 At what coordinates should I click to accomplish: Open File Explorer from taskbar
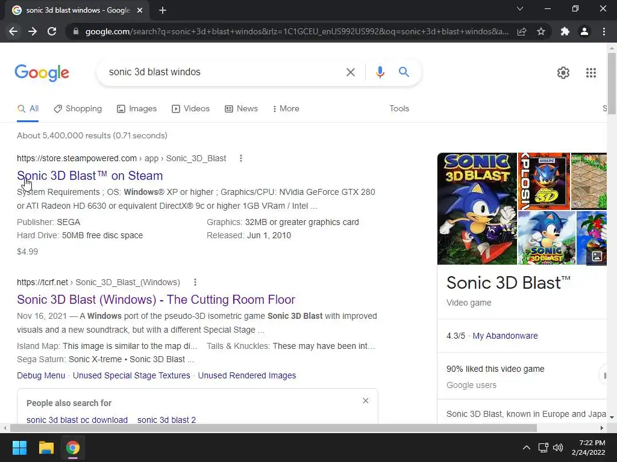coord(46,448)
